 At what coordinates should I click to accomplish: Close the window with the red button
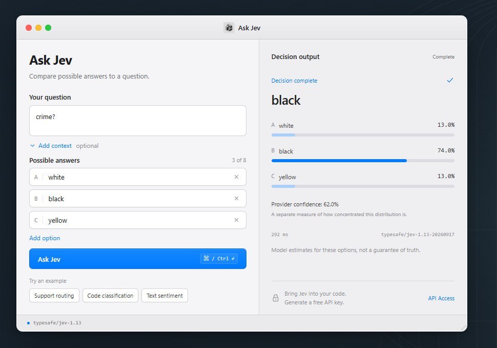29,28
